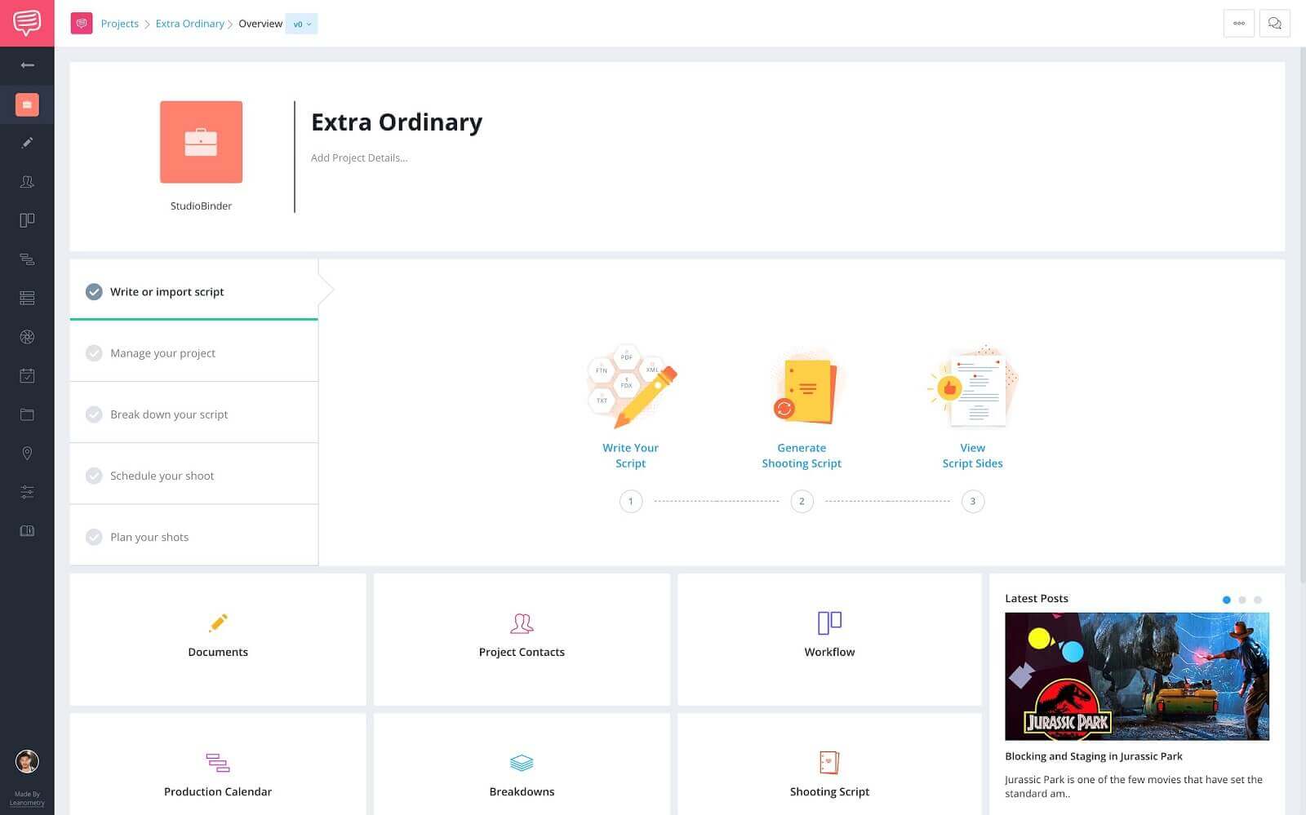Screen dimensions: 1306x815
Task: Click the Write Your Script pencil illustration
Action: 631,387
